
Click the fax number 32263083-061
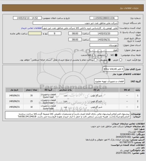click(x=128, y=134)
